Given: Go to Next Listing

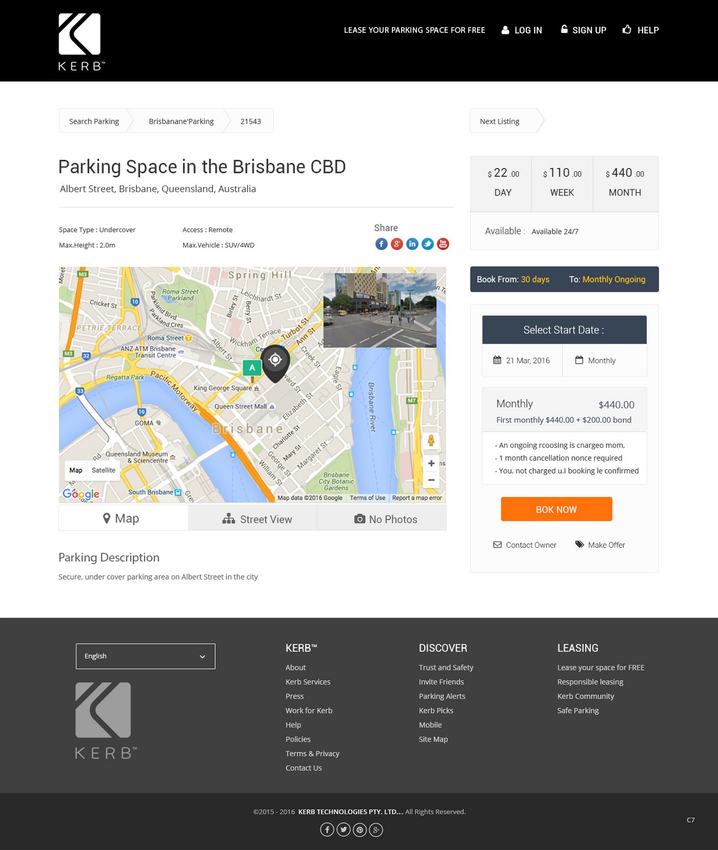Looking at the screenshot, I should [500, 121].
